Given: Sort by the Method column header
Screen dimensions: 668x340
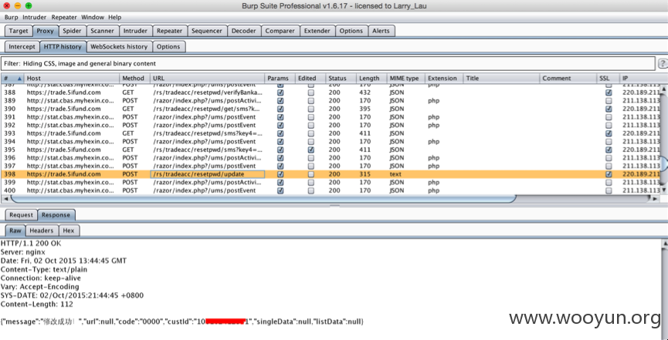Looking at the screenshot, I should point(134,79).
